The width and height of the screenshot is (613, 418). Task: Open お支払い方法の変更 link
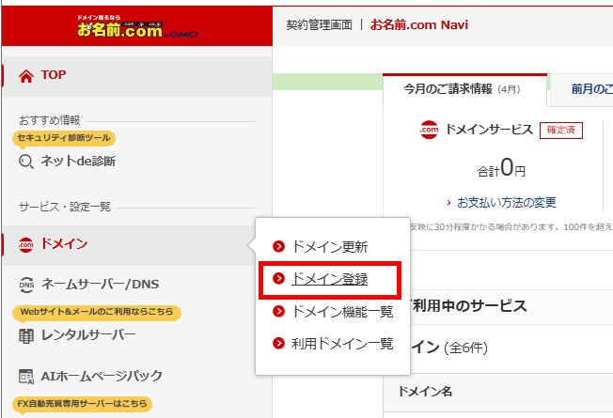(x=506, y=202)
